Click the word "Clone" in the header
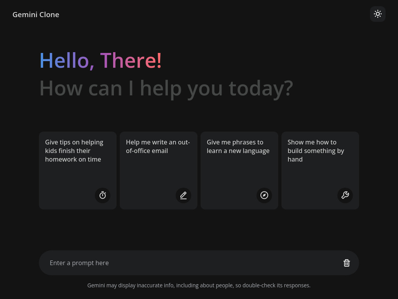Viewport: 398px width, 299px height. pos(50,14)
